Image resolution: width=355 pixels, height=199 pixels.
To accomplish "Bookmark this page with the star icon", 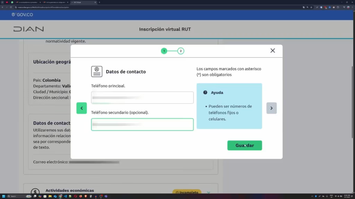I will 311,7.
